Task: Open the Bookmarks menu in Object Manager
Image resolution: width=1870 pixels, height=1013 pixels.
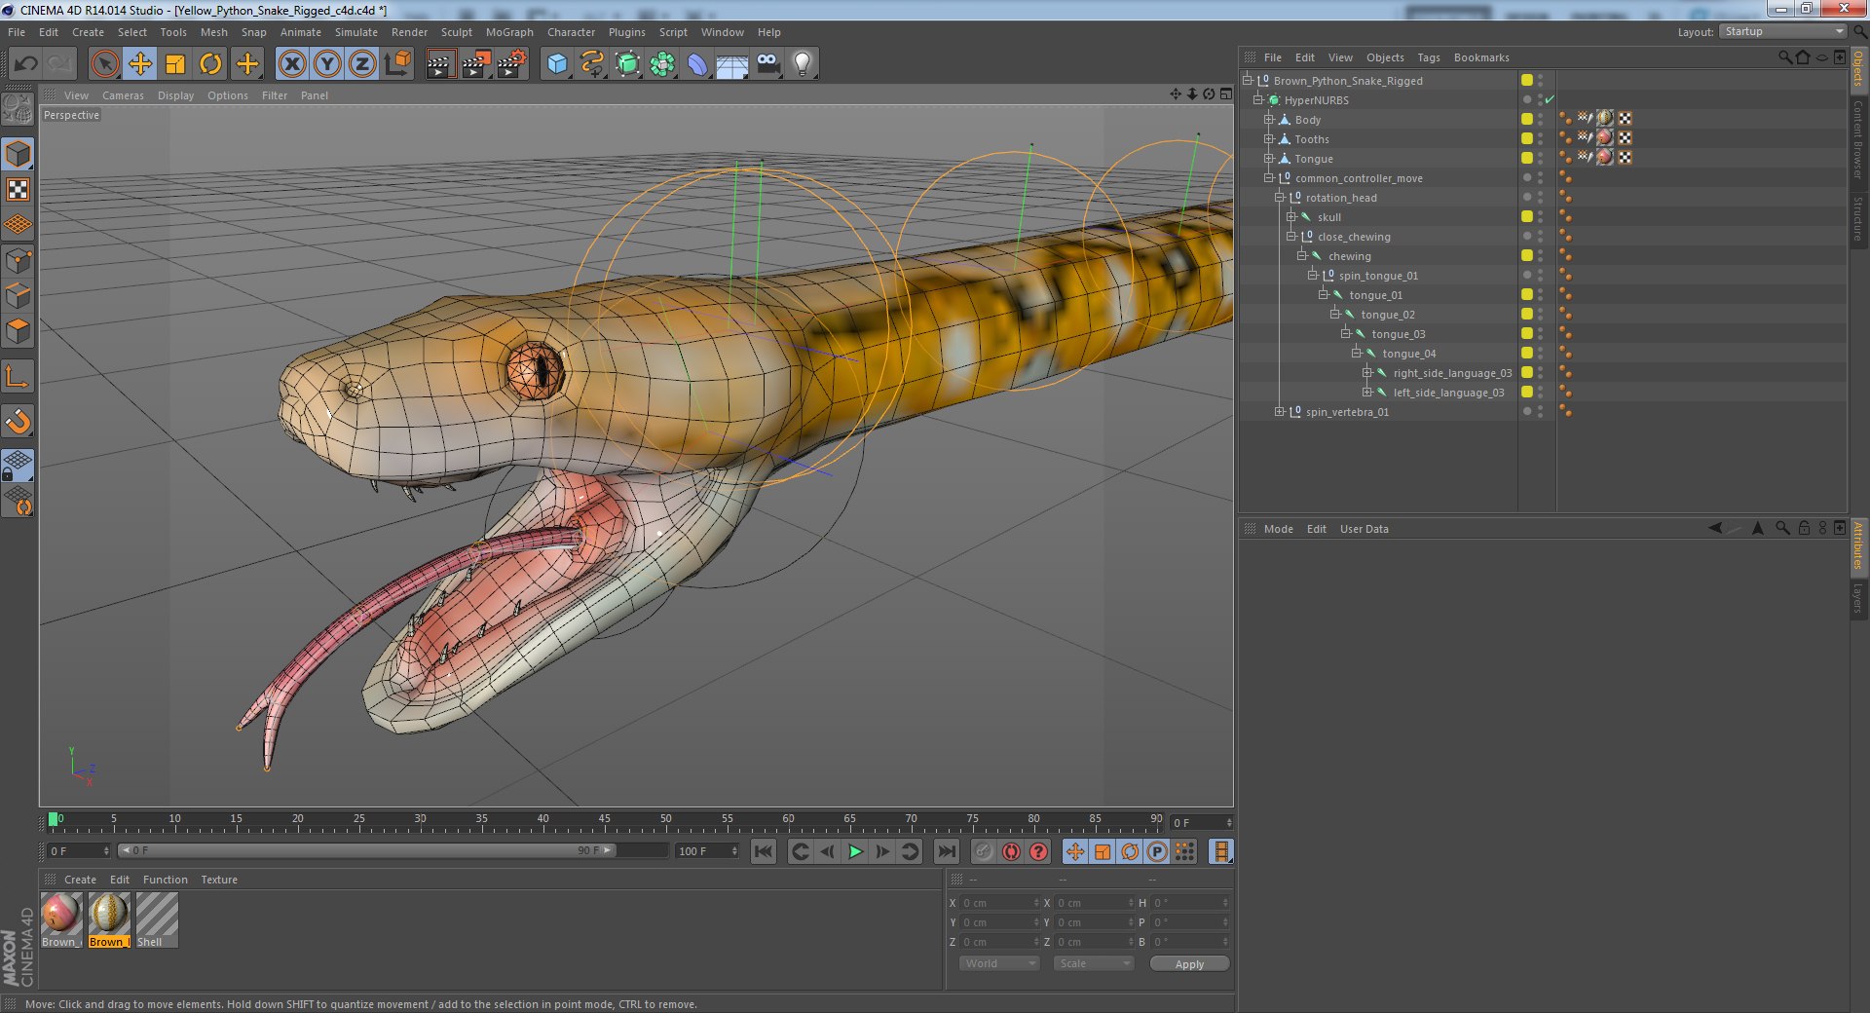Action: 1481,57
